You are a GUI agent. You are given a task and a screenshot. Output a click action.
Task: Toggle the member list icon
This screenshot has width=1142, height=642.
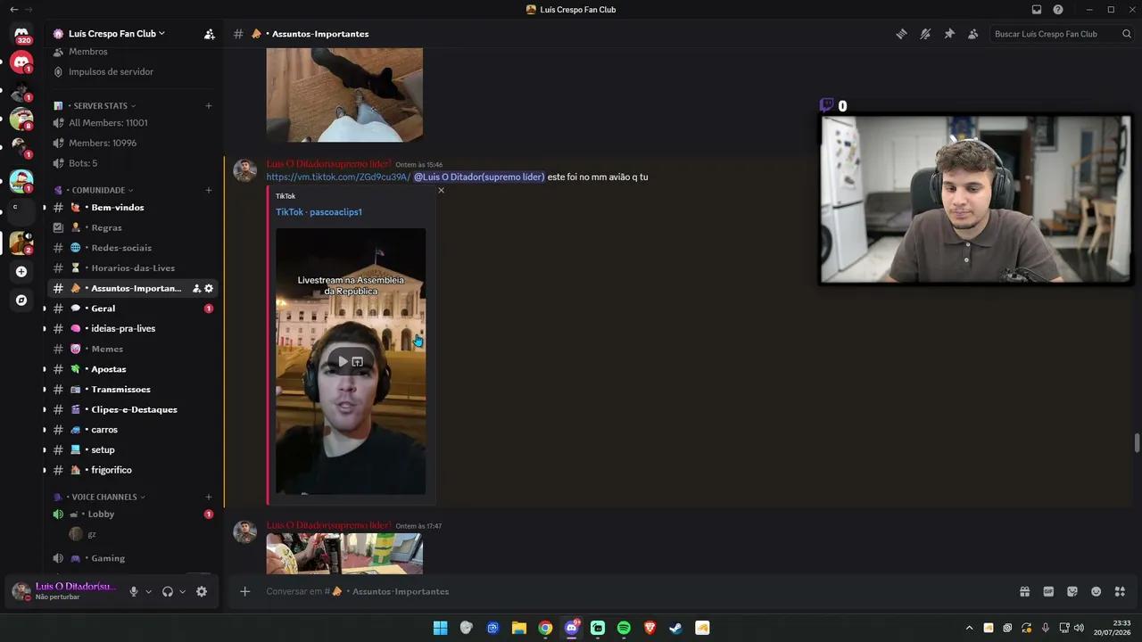[972, 34]
